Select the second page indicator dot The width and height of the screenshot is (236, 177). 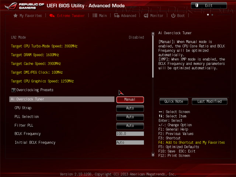click(x=212, y=15)
